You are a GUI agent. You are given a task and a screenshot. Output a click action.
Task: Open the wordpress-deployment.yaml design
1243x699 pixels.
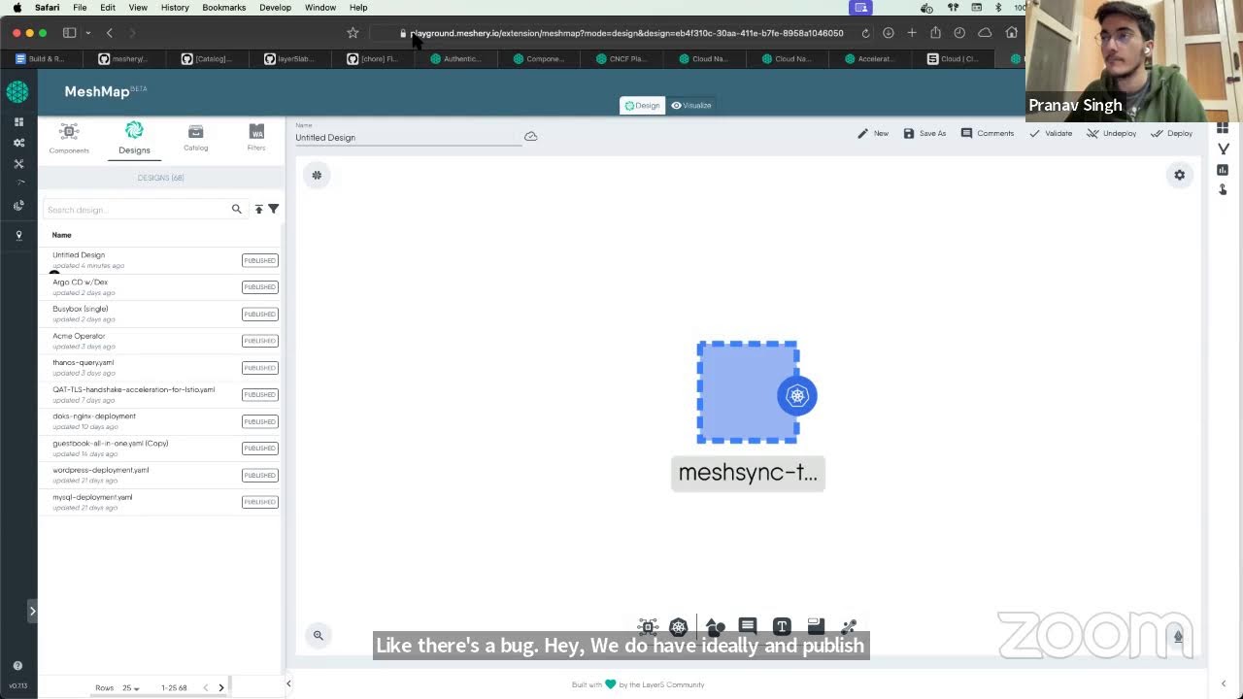(160, 475)
